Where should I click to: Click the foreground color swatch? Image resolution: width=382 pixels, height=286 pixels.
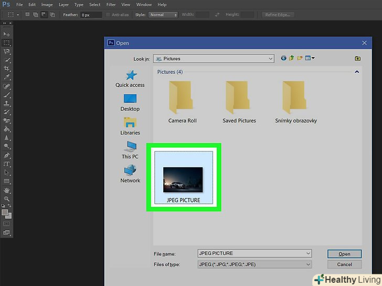pyautogui.click(x=5, y=213)
